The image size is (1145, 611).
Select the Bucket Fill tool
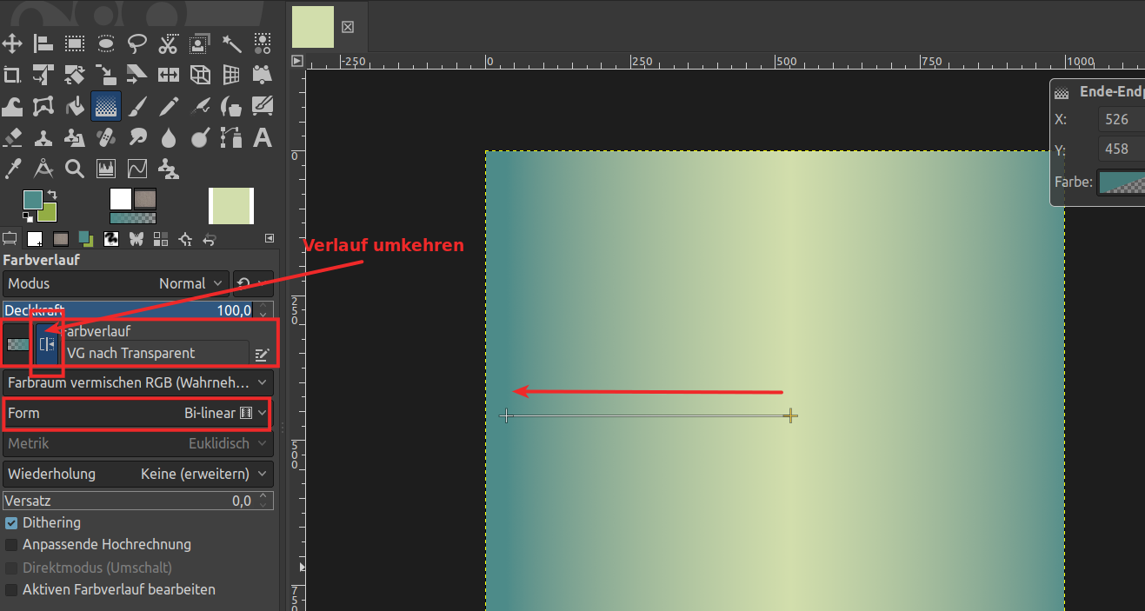(x=75, y=106)
